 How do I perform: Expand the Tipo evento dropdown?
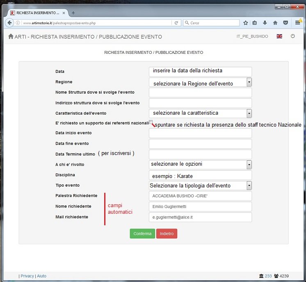pos(249,185)
